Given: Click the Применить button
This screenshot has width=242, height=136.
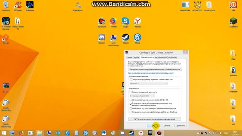Looking at the screenshot, I should [180, 126].
